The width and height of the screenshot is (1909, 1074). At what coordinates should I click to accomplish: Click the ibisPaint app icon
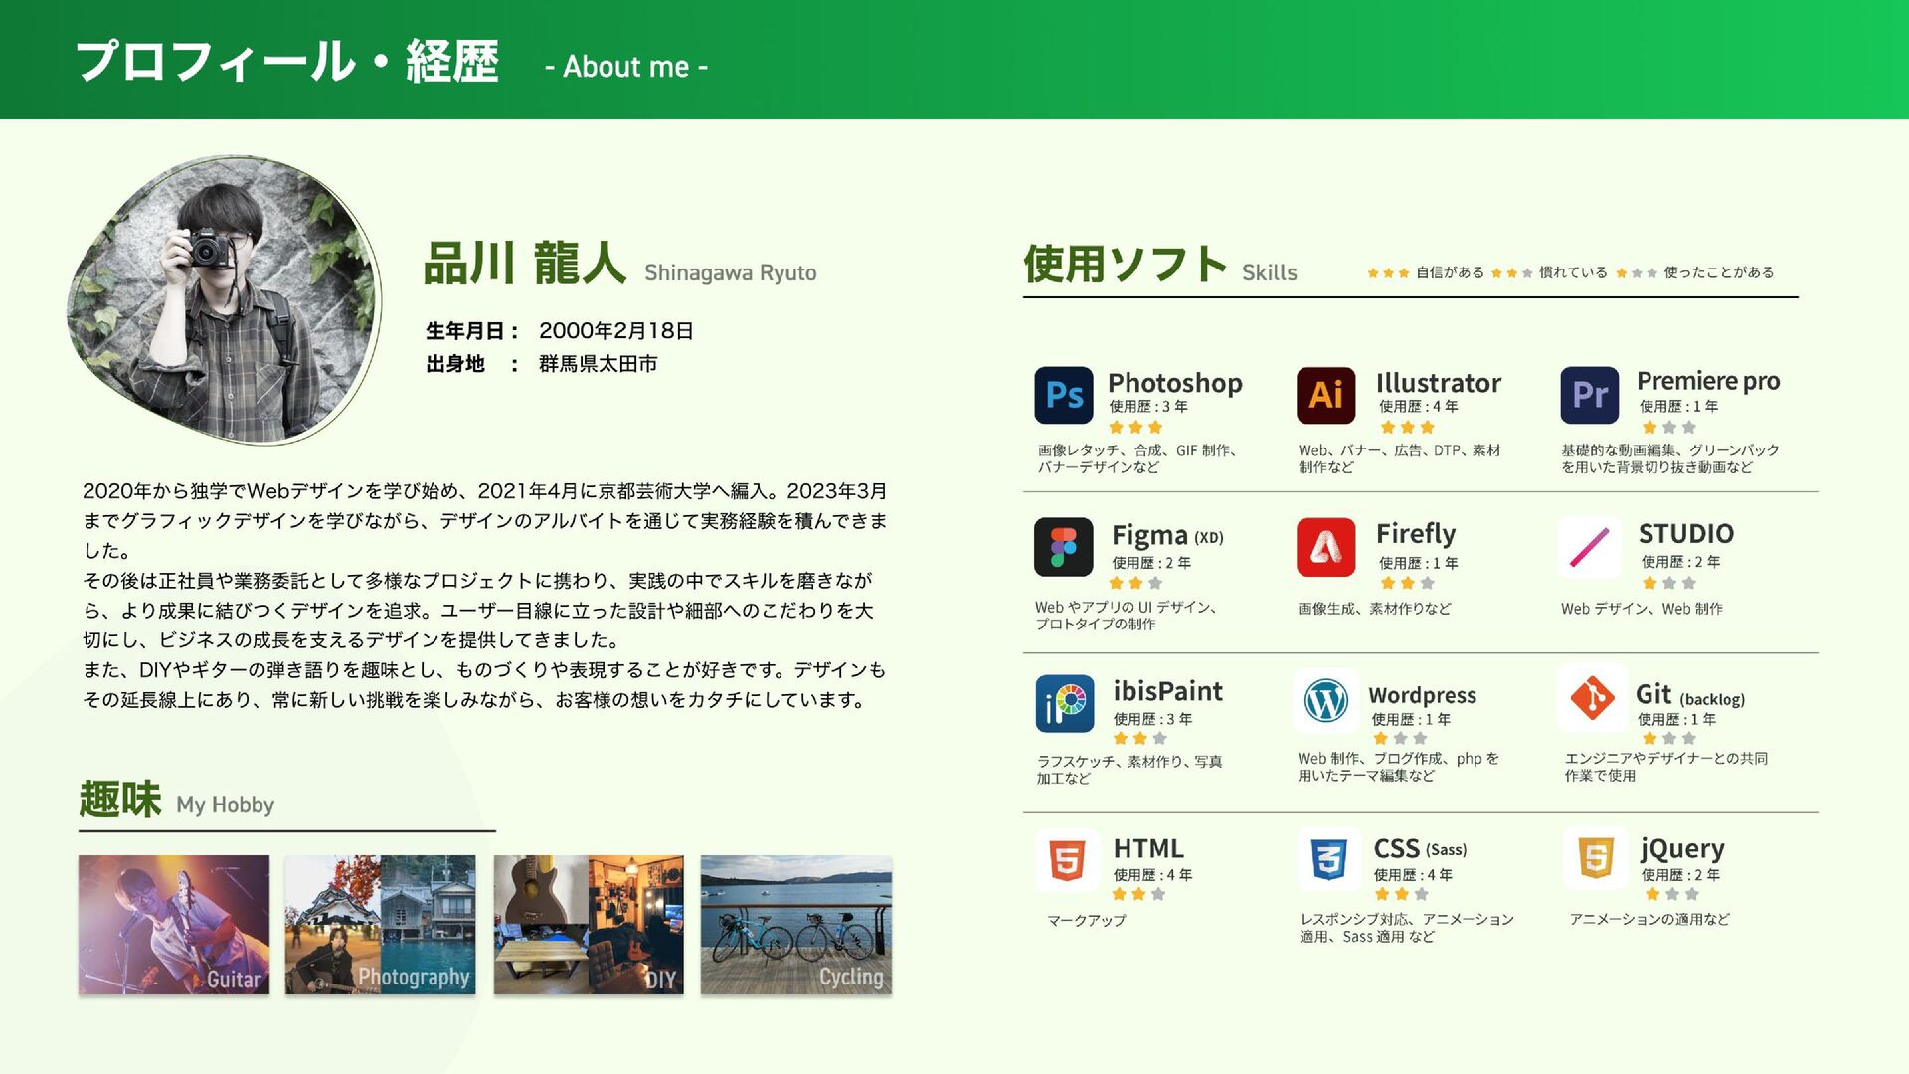pyautogui.click(x=1064, y=703)
